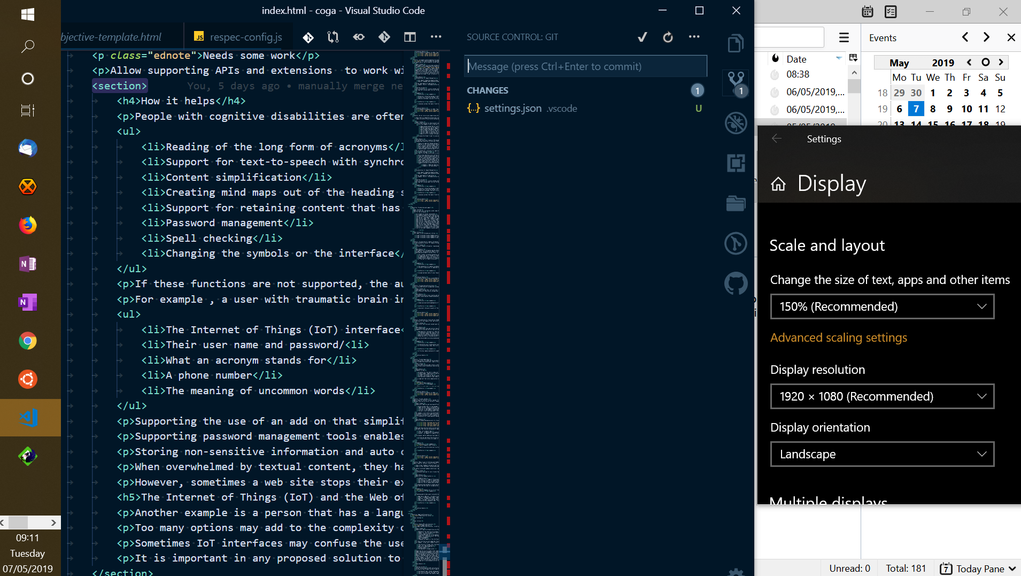Open the Landscape orientation dropdown
Image resolution: width=1021 pixels, height=576 pixels.
[x=881, y=454]
